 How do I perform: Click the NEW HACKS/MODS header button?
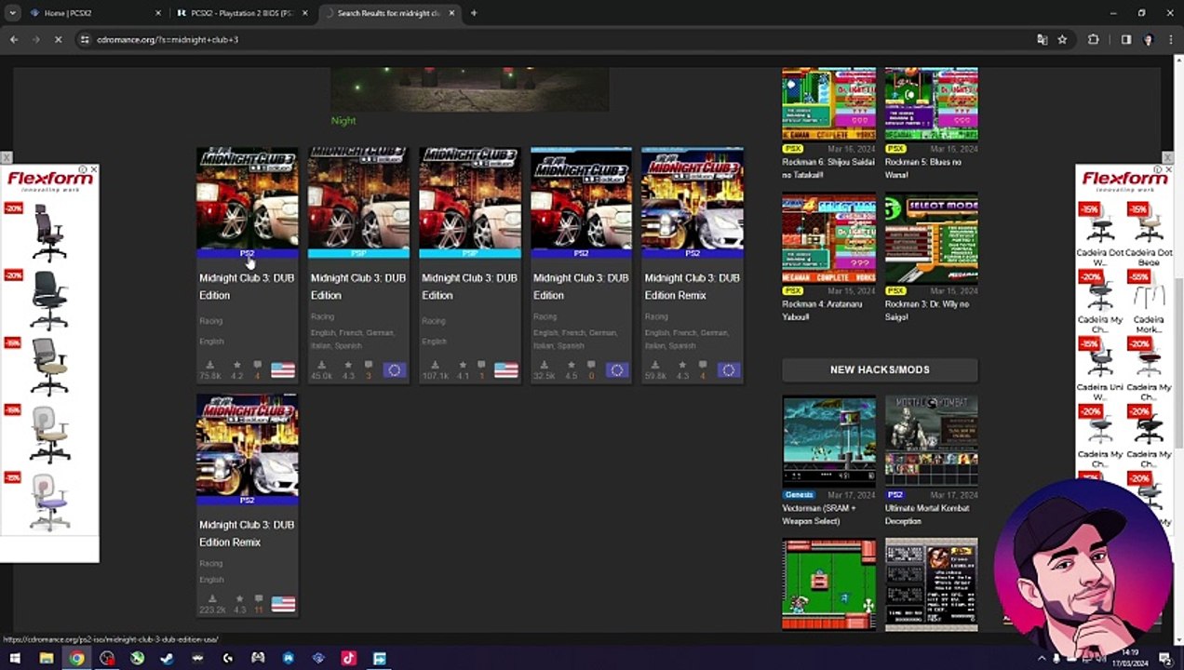click(x=880, y=370)
